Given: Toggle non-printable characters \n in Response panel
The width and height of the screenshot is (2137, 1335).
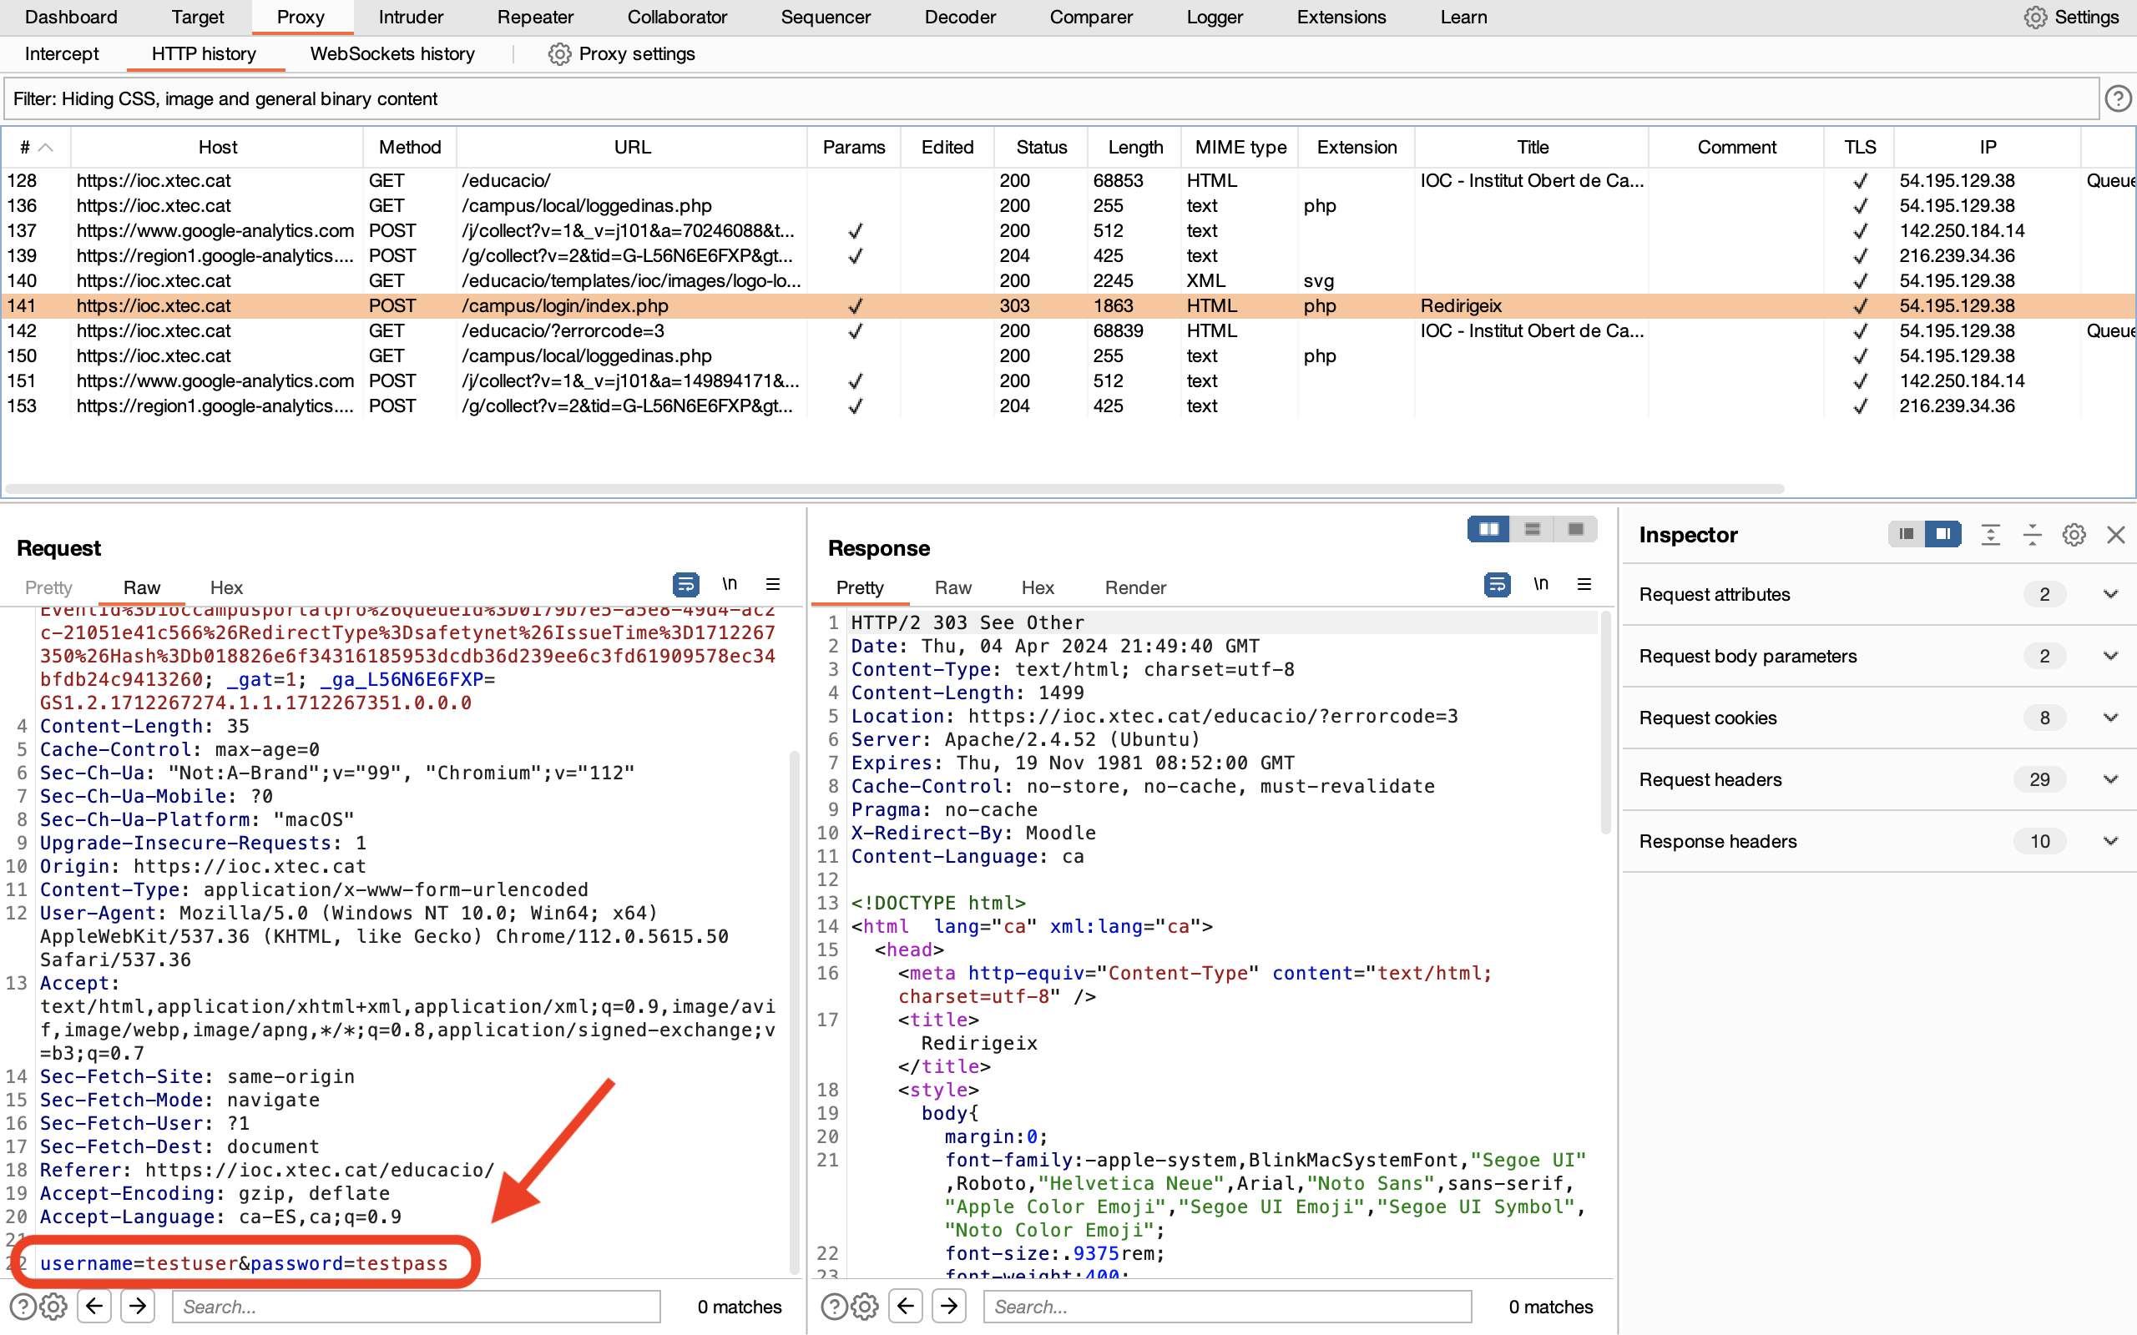Looking at the screenshot, I should 1541,585.
